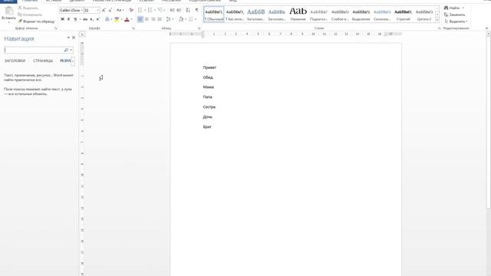Image resolution: width=491 pixels, height=276 pixels.
Task: Apply the large Название title style
Action: click(x=298, y=15)
